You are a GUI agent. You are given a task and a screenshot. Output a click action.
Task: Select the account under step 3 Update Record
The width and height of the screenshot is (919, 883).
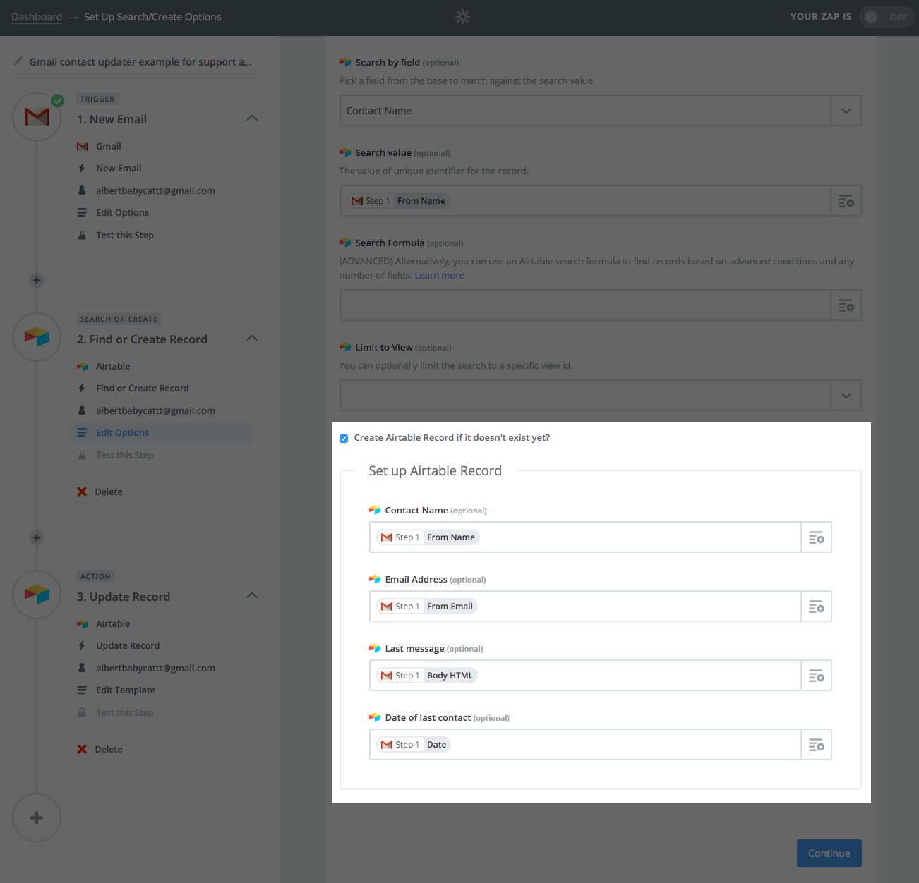click(x=155, y=668)
